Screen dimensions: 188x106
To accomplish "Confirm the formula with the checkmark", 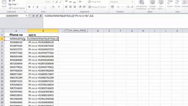I will coord(37,16).
